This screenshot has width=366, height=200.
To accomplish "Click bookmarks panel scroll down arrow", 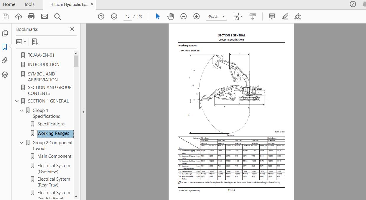I will point(76,196).
